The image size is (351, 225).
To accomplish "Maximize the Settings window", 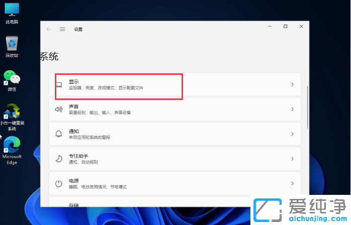I will coord(286,27).
